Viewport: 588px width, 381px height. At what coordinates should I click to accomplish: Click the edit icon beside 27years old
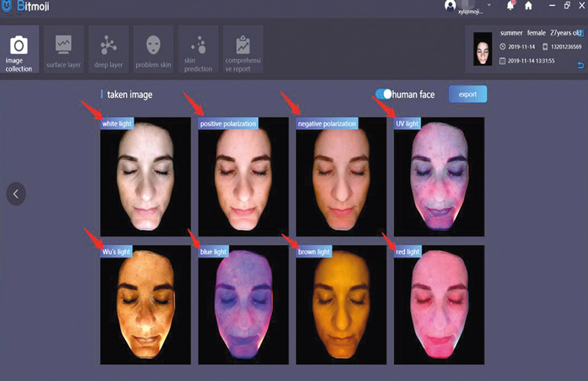coord(581,34)
